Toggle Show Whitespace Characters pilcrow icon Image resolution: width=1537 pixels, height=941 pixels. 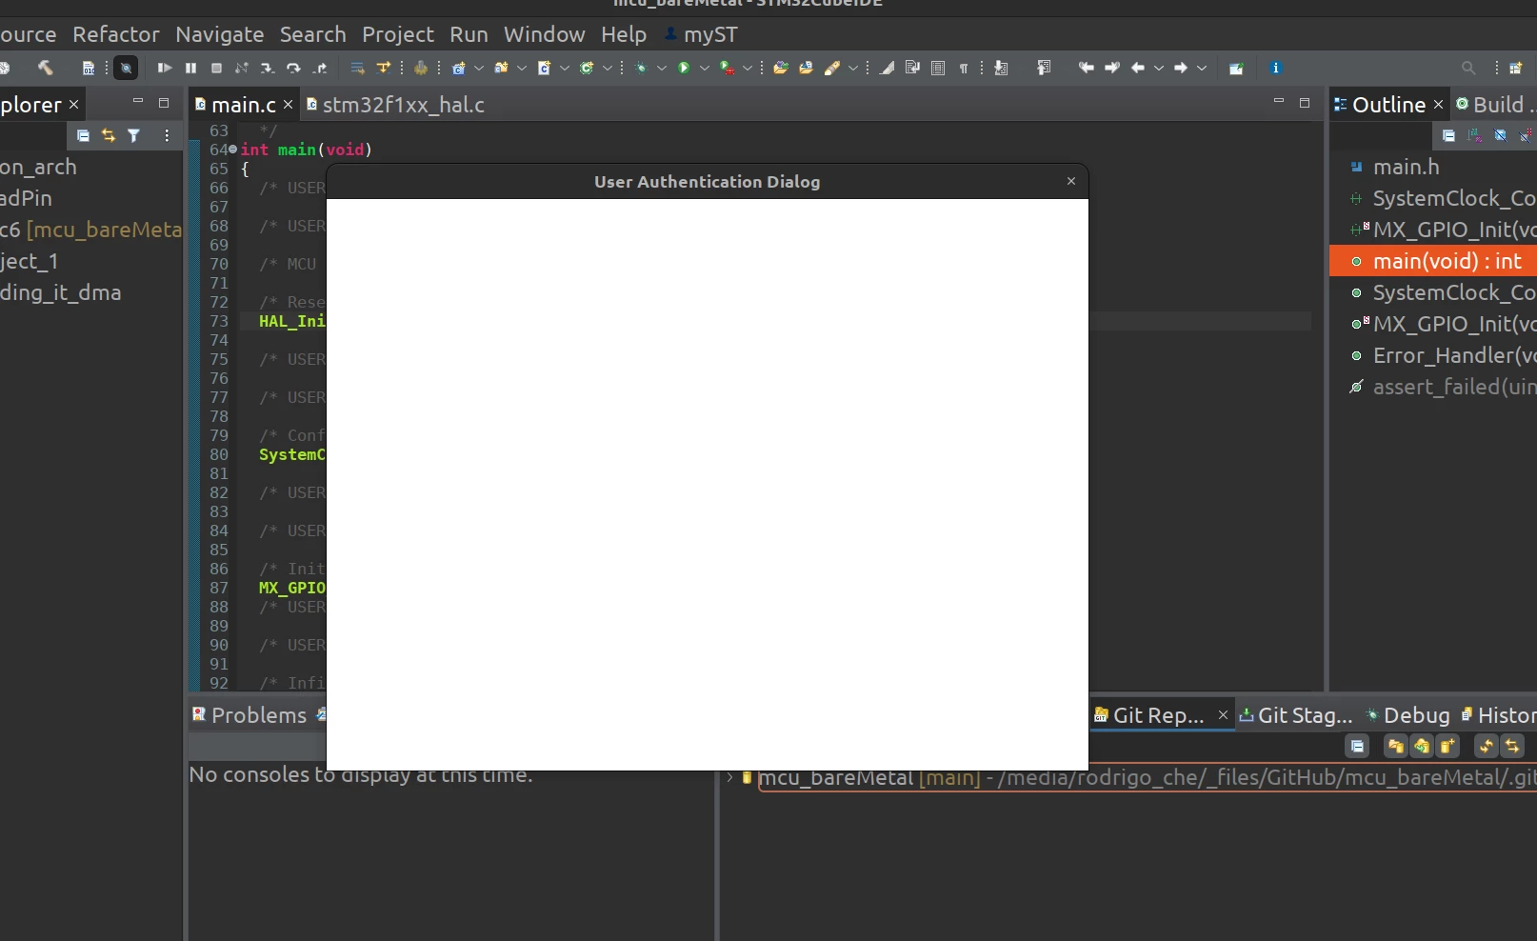(964, 68)
